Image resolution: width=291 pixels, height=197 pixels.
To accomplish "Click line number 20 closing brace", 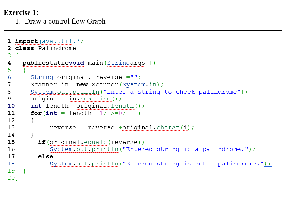I will [17, 178].
